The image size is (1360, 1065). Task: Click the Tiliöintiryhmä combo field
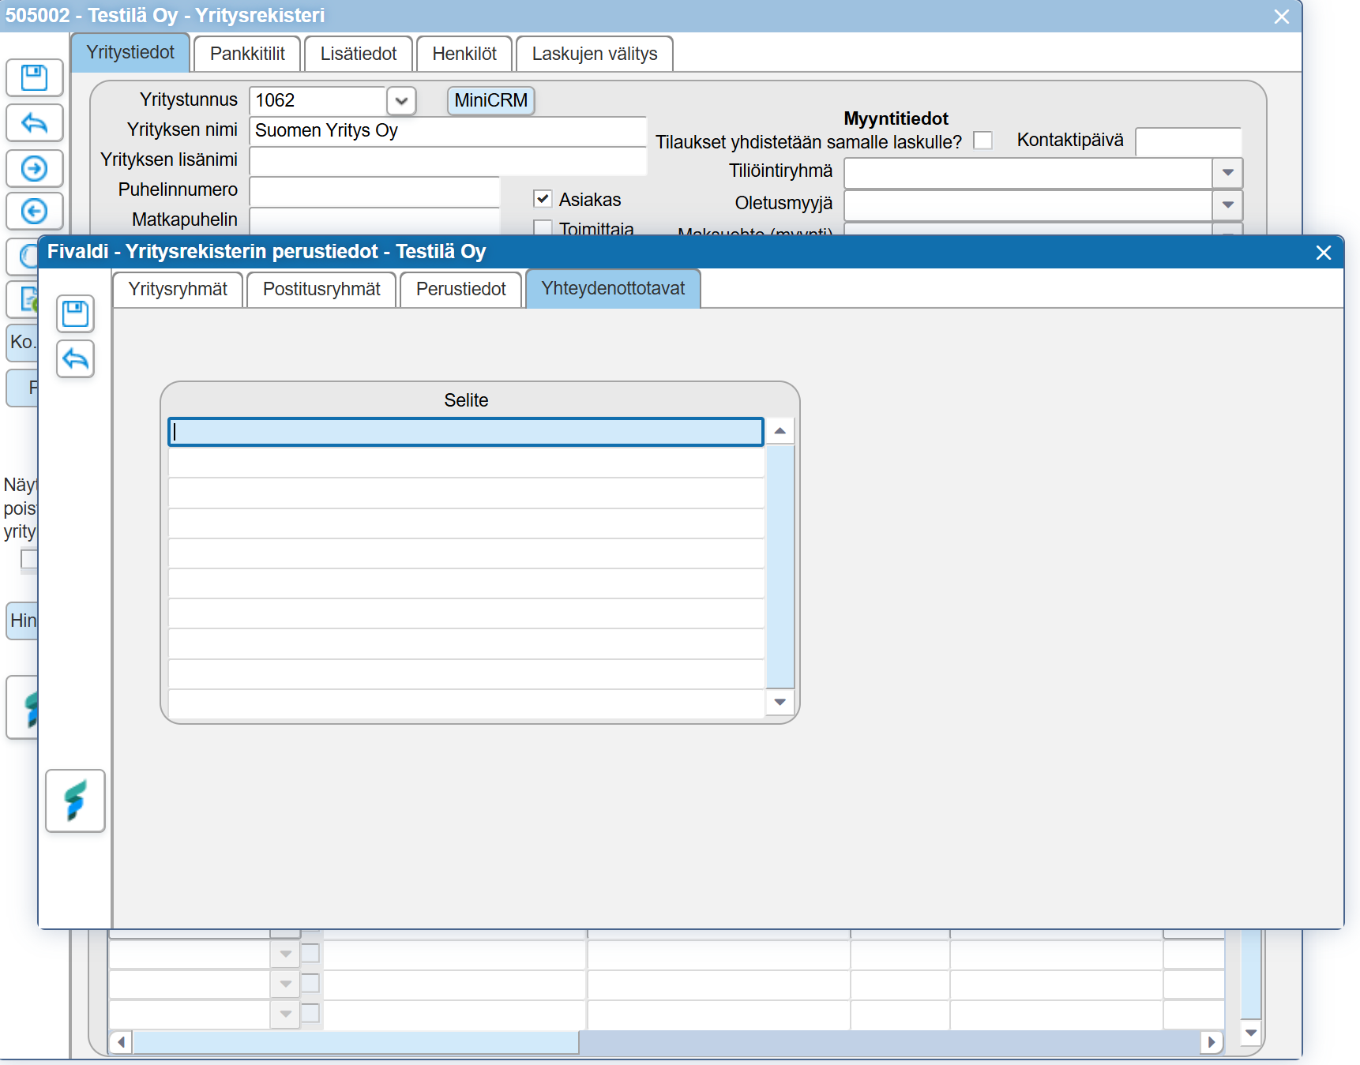tap(1028, 173)
